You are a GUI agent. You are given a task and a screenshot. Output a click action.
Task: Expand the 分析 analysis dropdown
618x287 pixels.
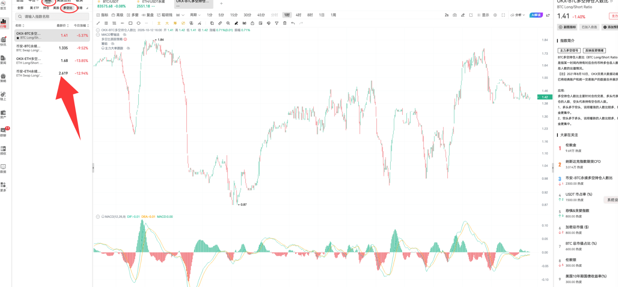pyautogui.click(x=518, y=15)
